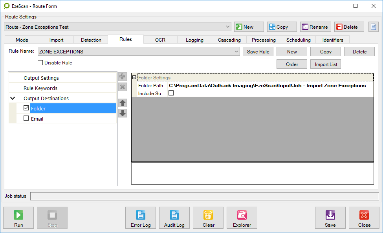The height and width of the screenshot is (233, 383).
Task: Toggle the Disable Rule checkbox
Action: (x=40, y=63)
